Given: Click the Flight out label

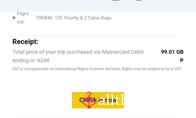Looking at the screenshot, I should 23,18.
